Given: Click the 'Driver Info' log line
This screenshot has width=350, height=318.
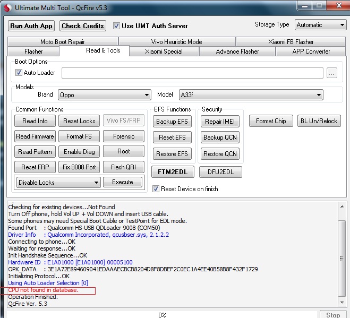Looking at the screenshot, I should (x=88, y=235).
